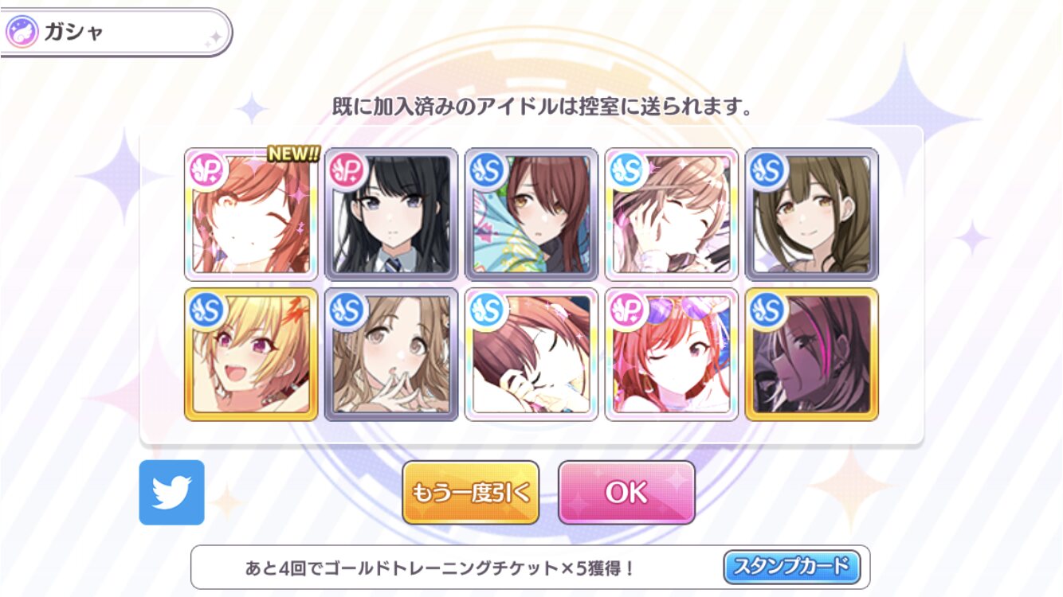1063x597 pixels.
Task: Tap the idol card with hand over face
Action: click(x=672, y=214)
